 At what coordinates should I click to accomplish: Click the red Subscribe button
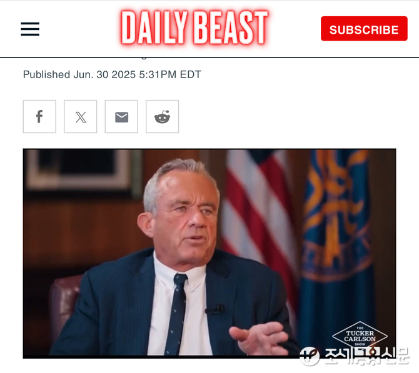click(364, 29)
